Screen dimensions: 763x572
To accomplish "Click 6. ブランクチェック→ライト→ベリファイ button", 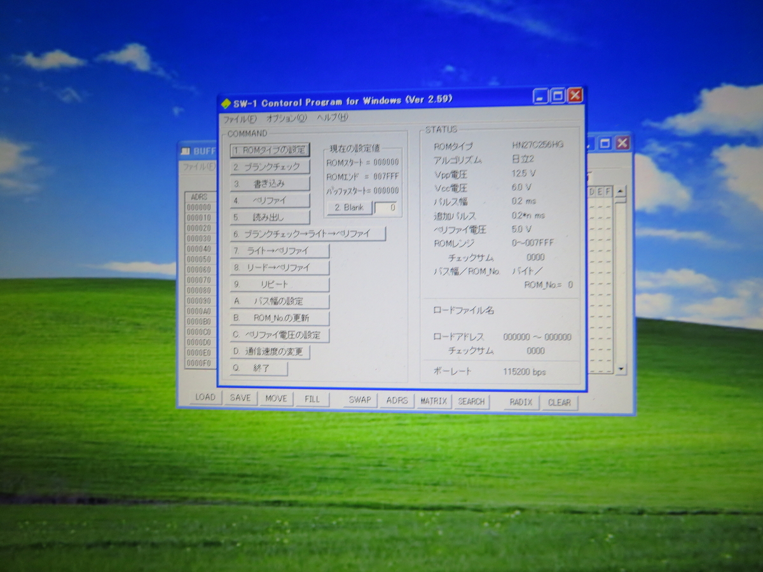I will point(308,234).
